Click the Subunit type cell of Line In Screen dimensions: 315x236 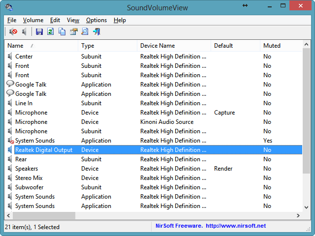tap(91, 103)
